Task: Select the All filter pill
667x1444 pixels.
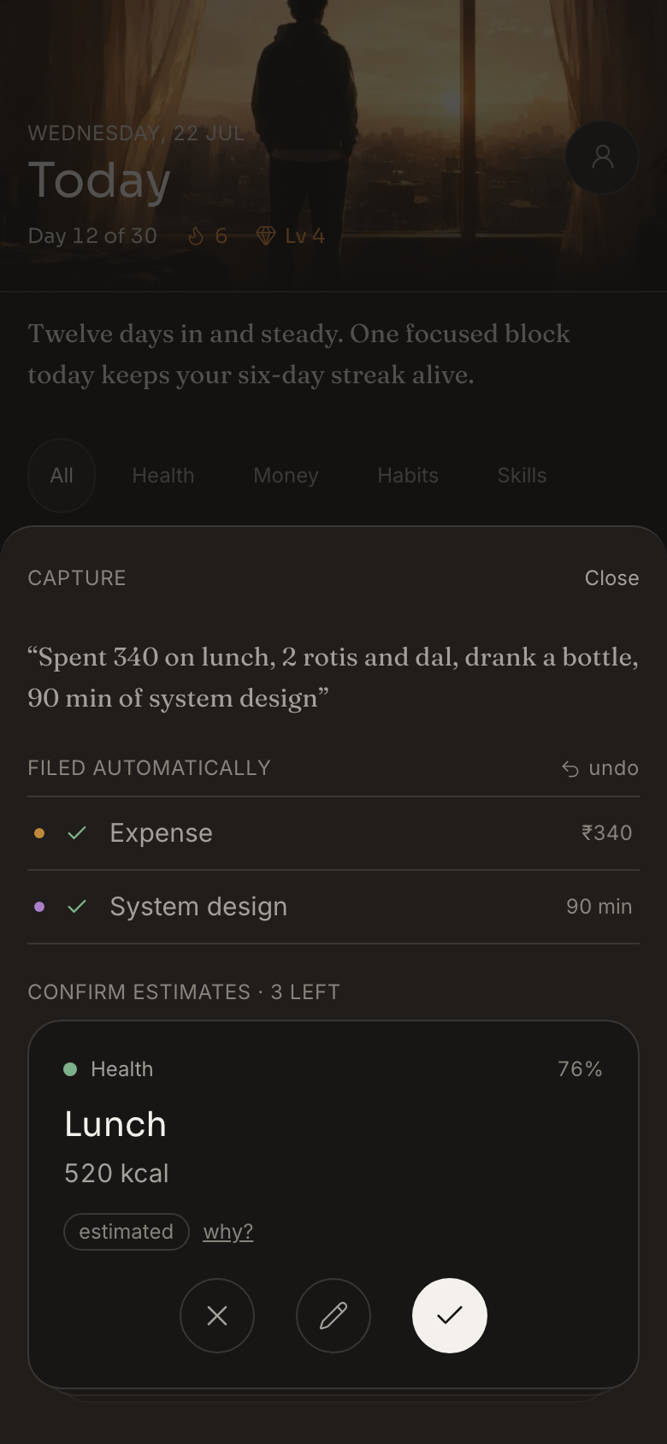Action: click(62, 476)
